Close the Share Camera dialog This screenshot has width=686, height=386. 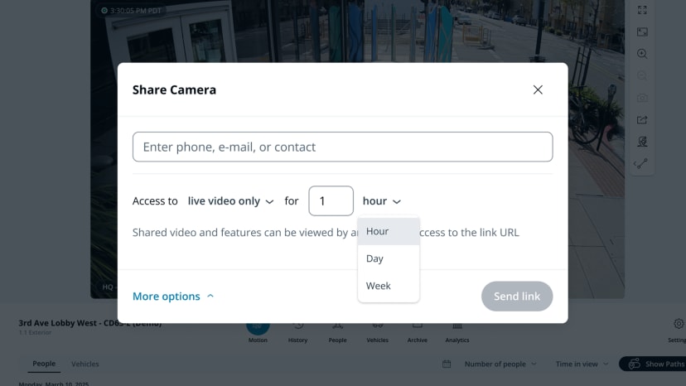(x=538, y=89)
